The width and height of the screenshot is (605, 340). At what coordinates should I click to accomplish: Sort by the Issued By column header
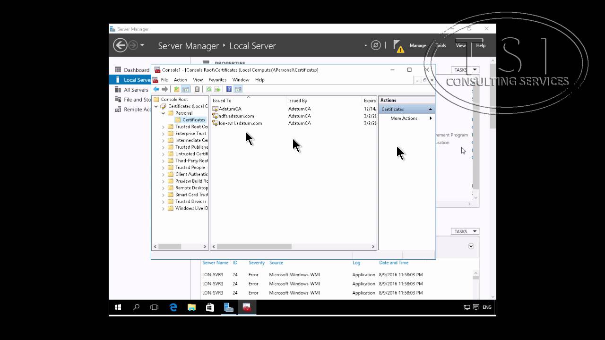tap(323, 101)
